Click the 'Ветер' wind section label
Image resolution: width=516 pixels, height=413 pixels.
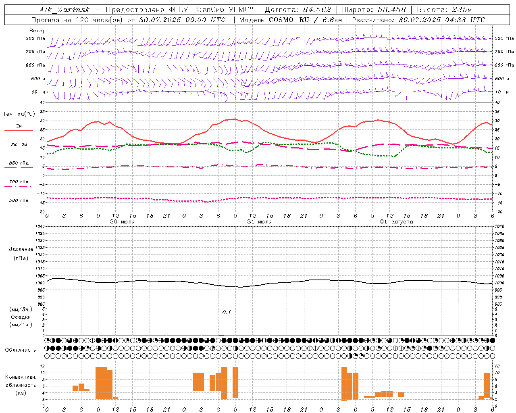37,31
